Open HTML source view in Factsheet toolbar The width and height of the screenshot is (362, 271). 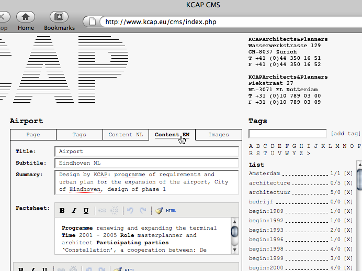171,211
